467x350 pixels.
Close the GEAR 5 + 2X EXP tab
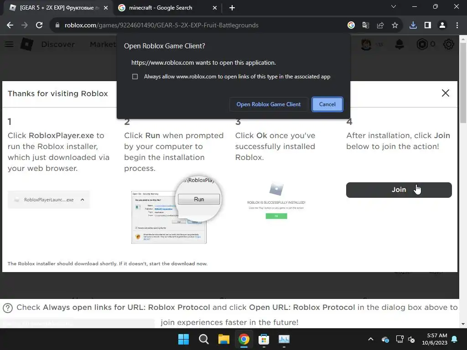tap(106, 8)
